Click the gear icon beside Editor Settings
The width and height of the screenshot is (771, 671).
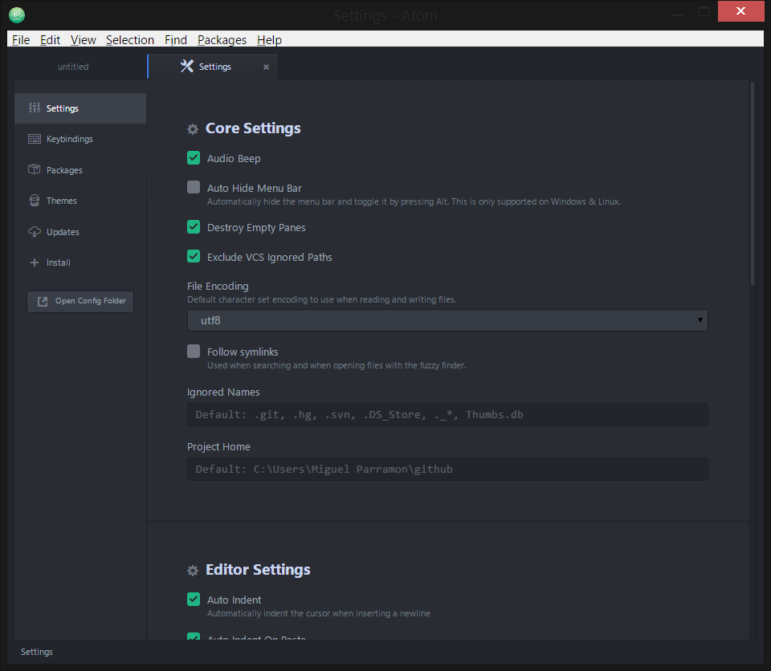pyautogui.click(x=193, y=570)
